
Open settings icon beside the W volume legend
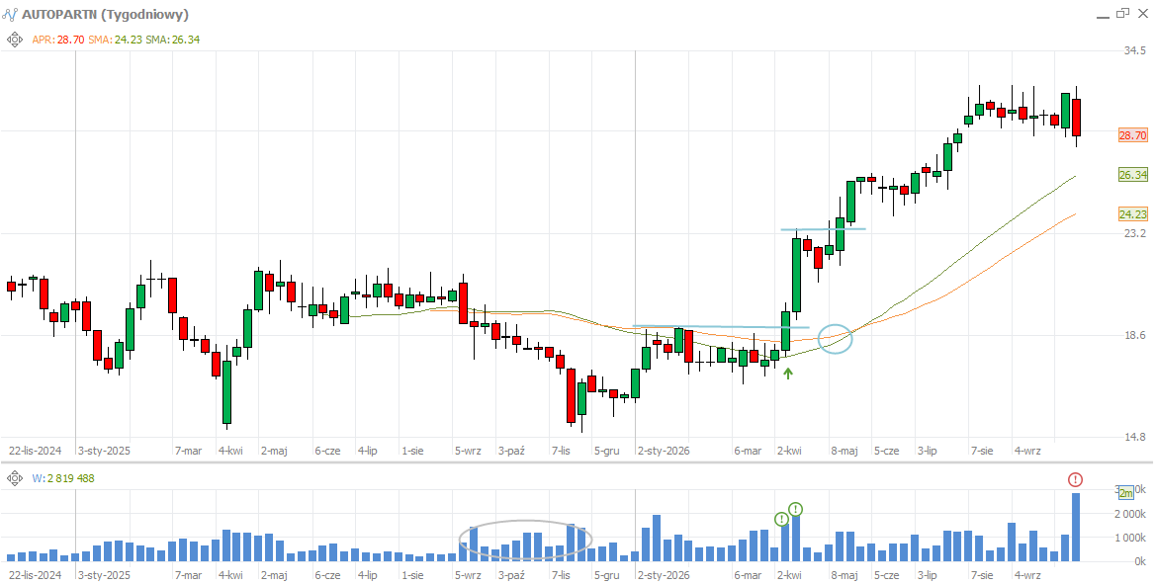coord(14,478)
